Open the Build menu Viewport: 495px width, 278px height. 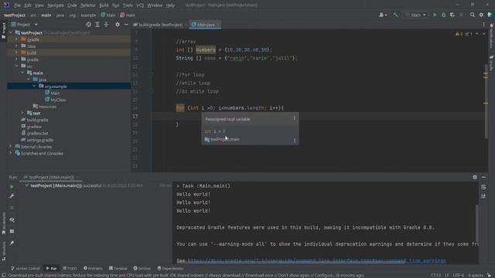(104, 5)
